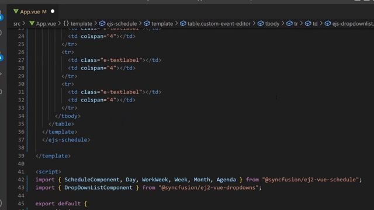The width and height of the screenshot is (374, 210).
Task: Click cube icon beside tbody breadcrumb
Action: 261,23
